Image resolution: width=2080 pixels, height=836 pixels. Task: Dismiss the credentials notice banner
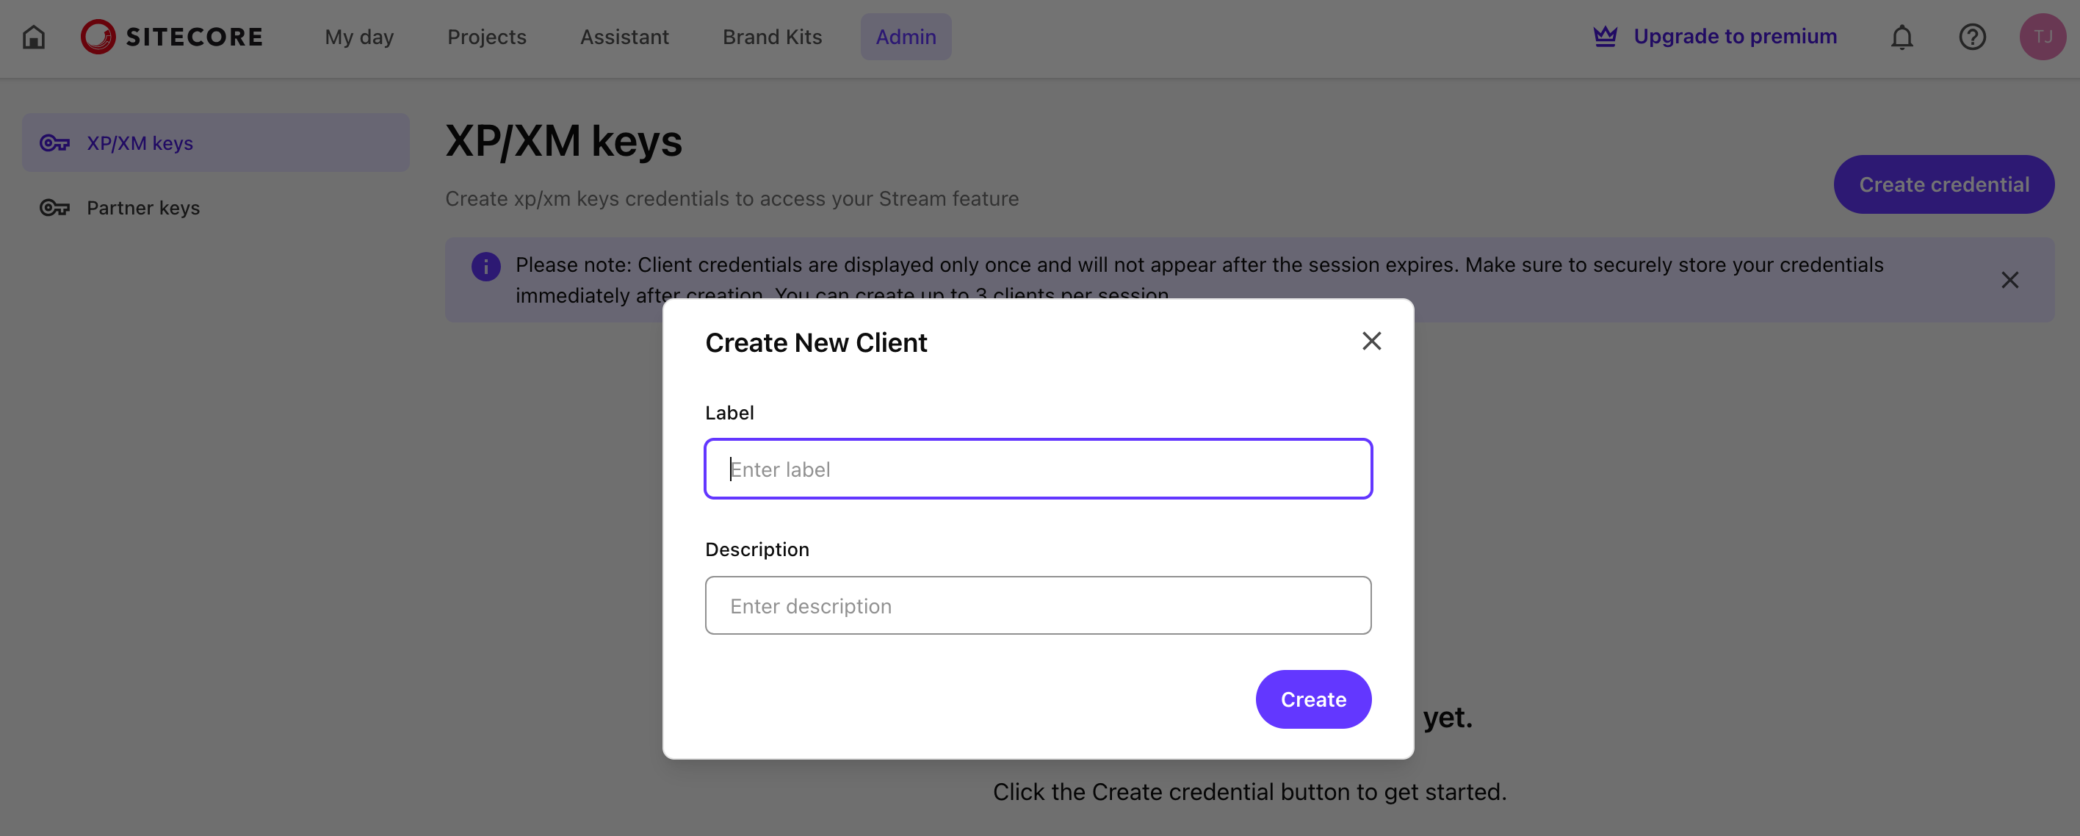(x=2010, y=279)
